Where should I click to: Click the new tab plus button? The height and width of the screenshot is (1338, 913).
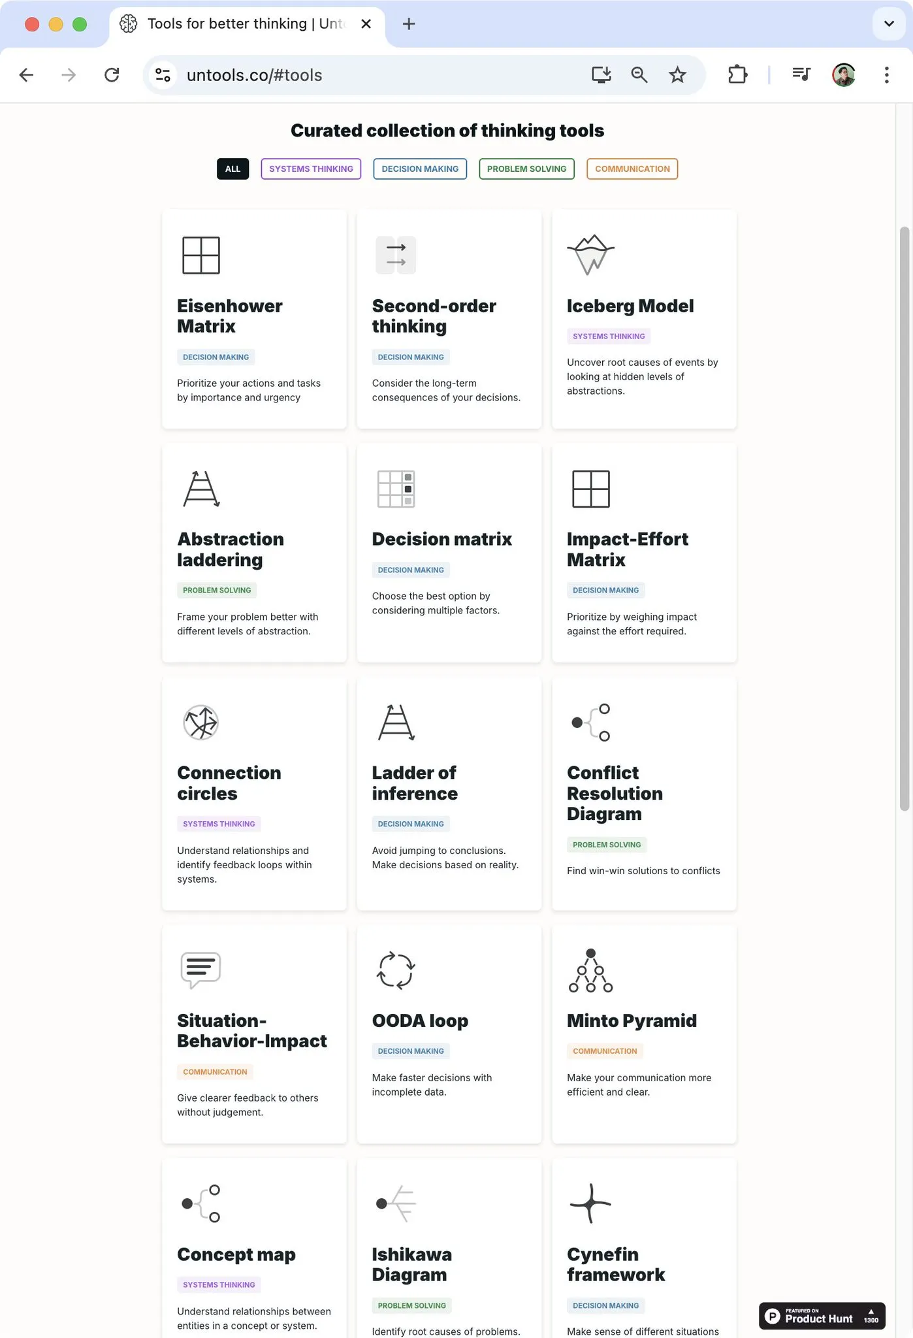(x=408, y=24)
